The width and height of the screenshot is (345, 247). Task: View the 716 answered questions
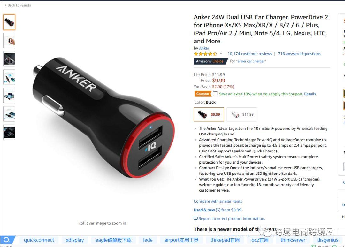coord(299,54)
